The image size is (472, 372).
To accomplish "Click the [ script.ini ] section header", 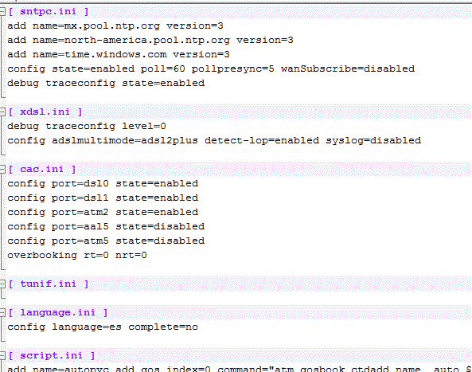I will pos(52,356).
